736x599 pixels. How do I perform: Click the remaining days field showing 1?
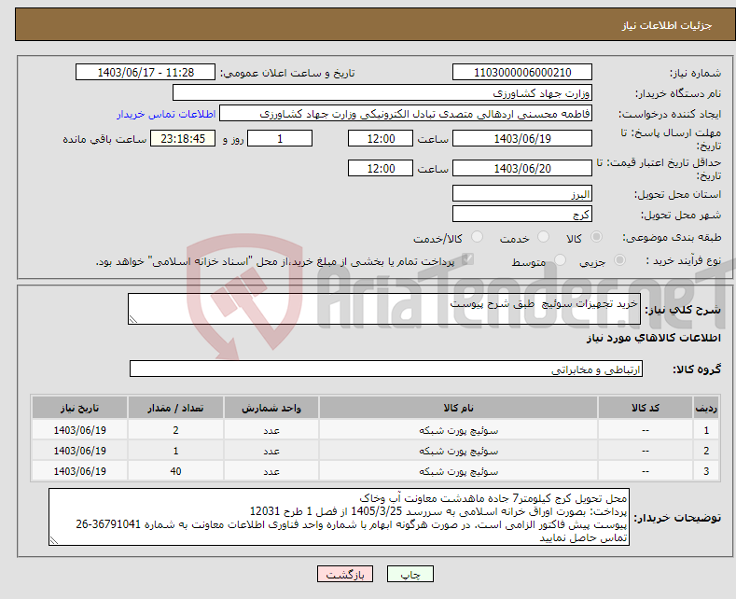coord(280,138)
